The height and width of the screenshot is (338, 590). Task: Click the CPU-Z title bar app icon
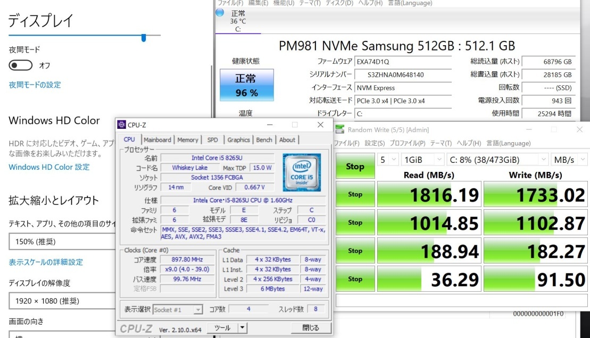coord(121,125)
